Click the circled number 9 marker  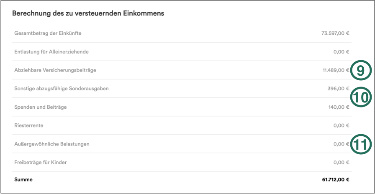click(360, 71)
